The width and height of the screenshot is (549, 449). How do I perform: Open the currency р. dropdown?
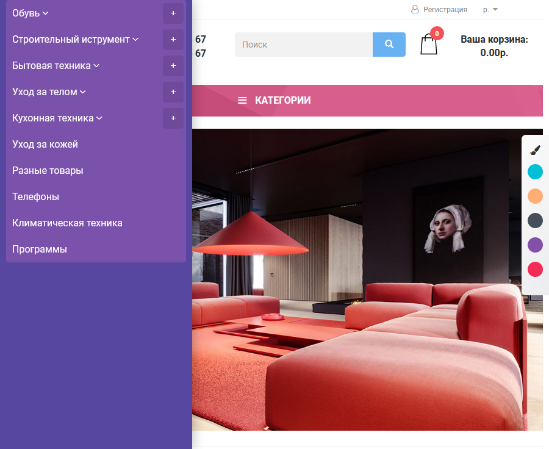click(490, 9)
